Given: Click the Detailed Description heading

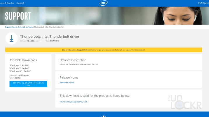Looking at the screenshot, I should (x=73, y=60).
